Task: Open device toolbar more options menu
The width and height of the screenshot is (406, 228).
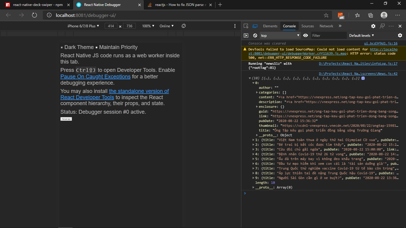Action: click(235, 26)
